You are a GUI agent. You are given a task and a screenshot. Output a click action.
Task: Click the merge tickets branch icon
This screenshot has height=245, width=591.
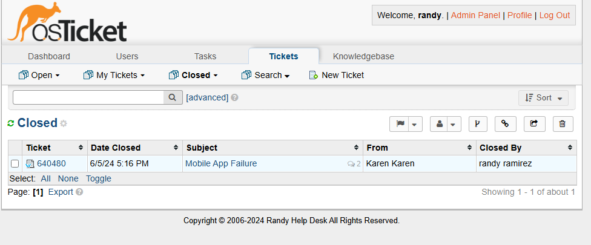pyautogui.click(x=478, y=124)
